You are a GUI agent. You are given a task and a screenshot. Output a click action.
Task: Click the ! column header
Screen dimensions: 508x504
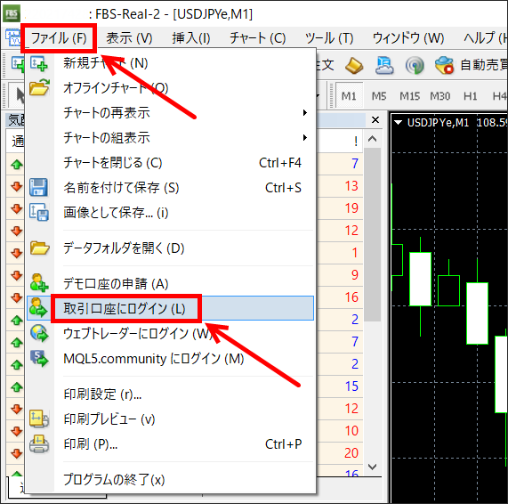click(356, 141)
